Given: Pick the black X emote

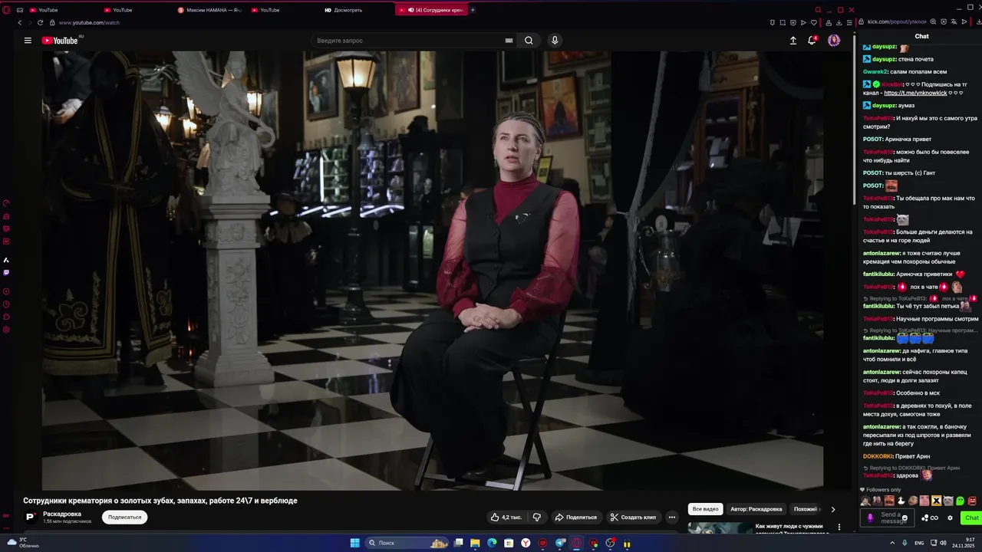Looking at the screenshot, I should 936,501.
